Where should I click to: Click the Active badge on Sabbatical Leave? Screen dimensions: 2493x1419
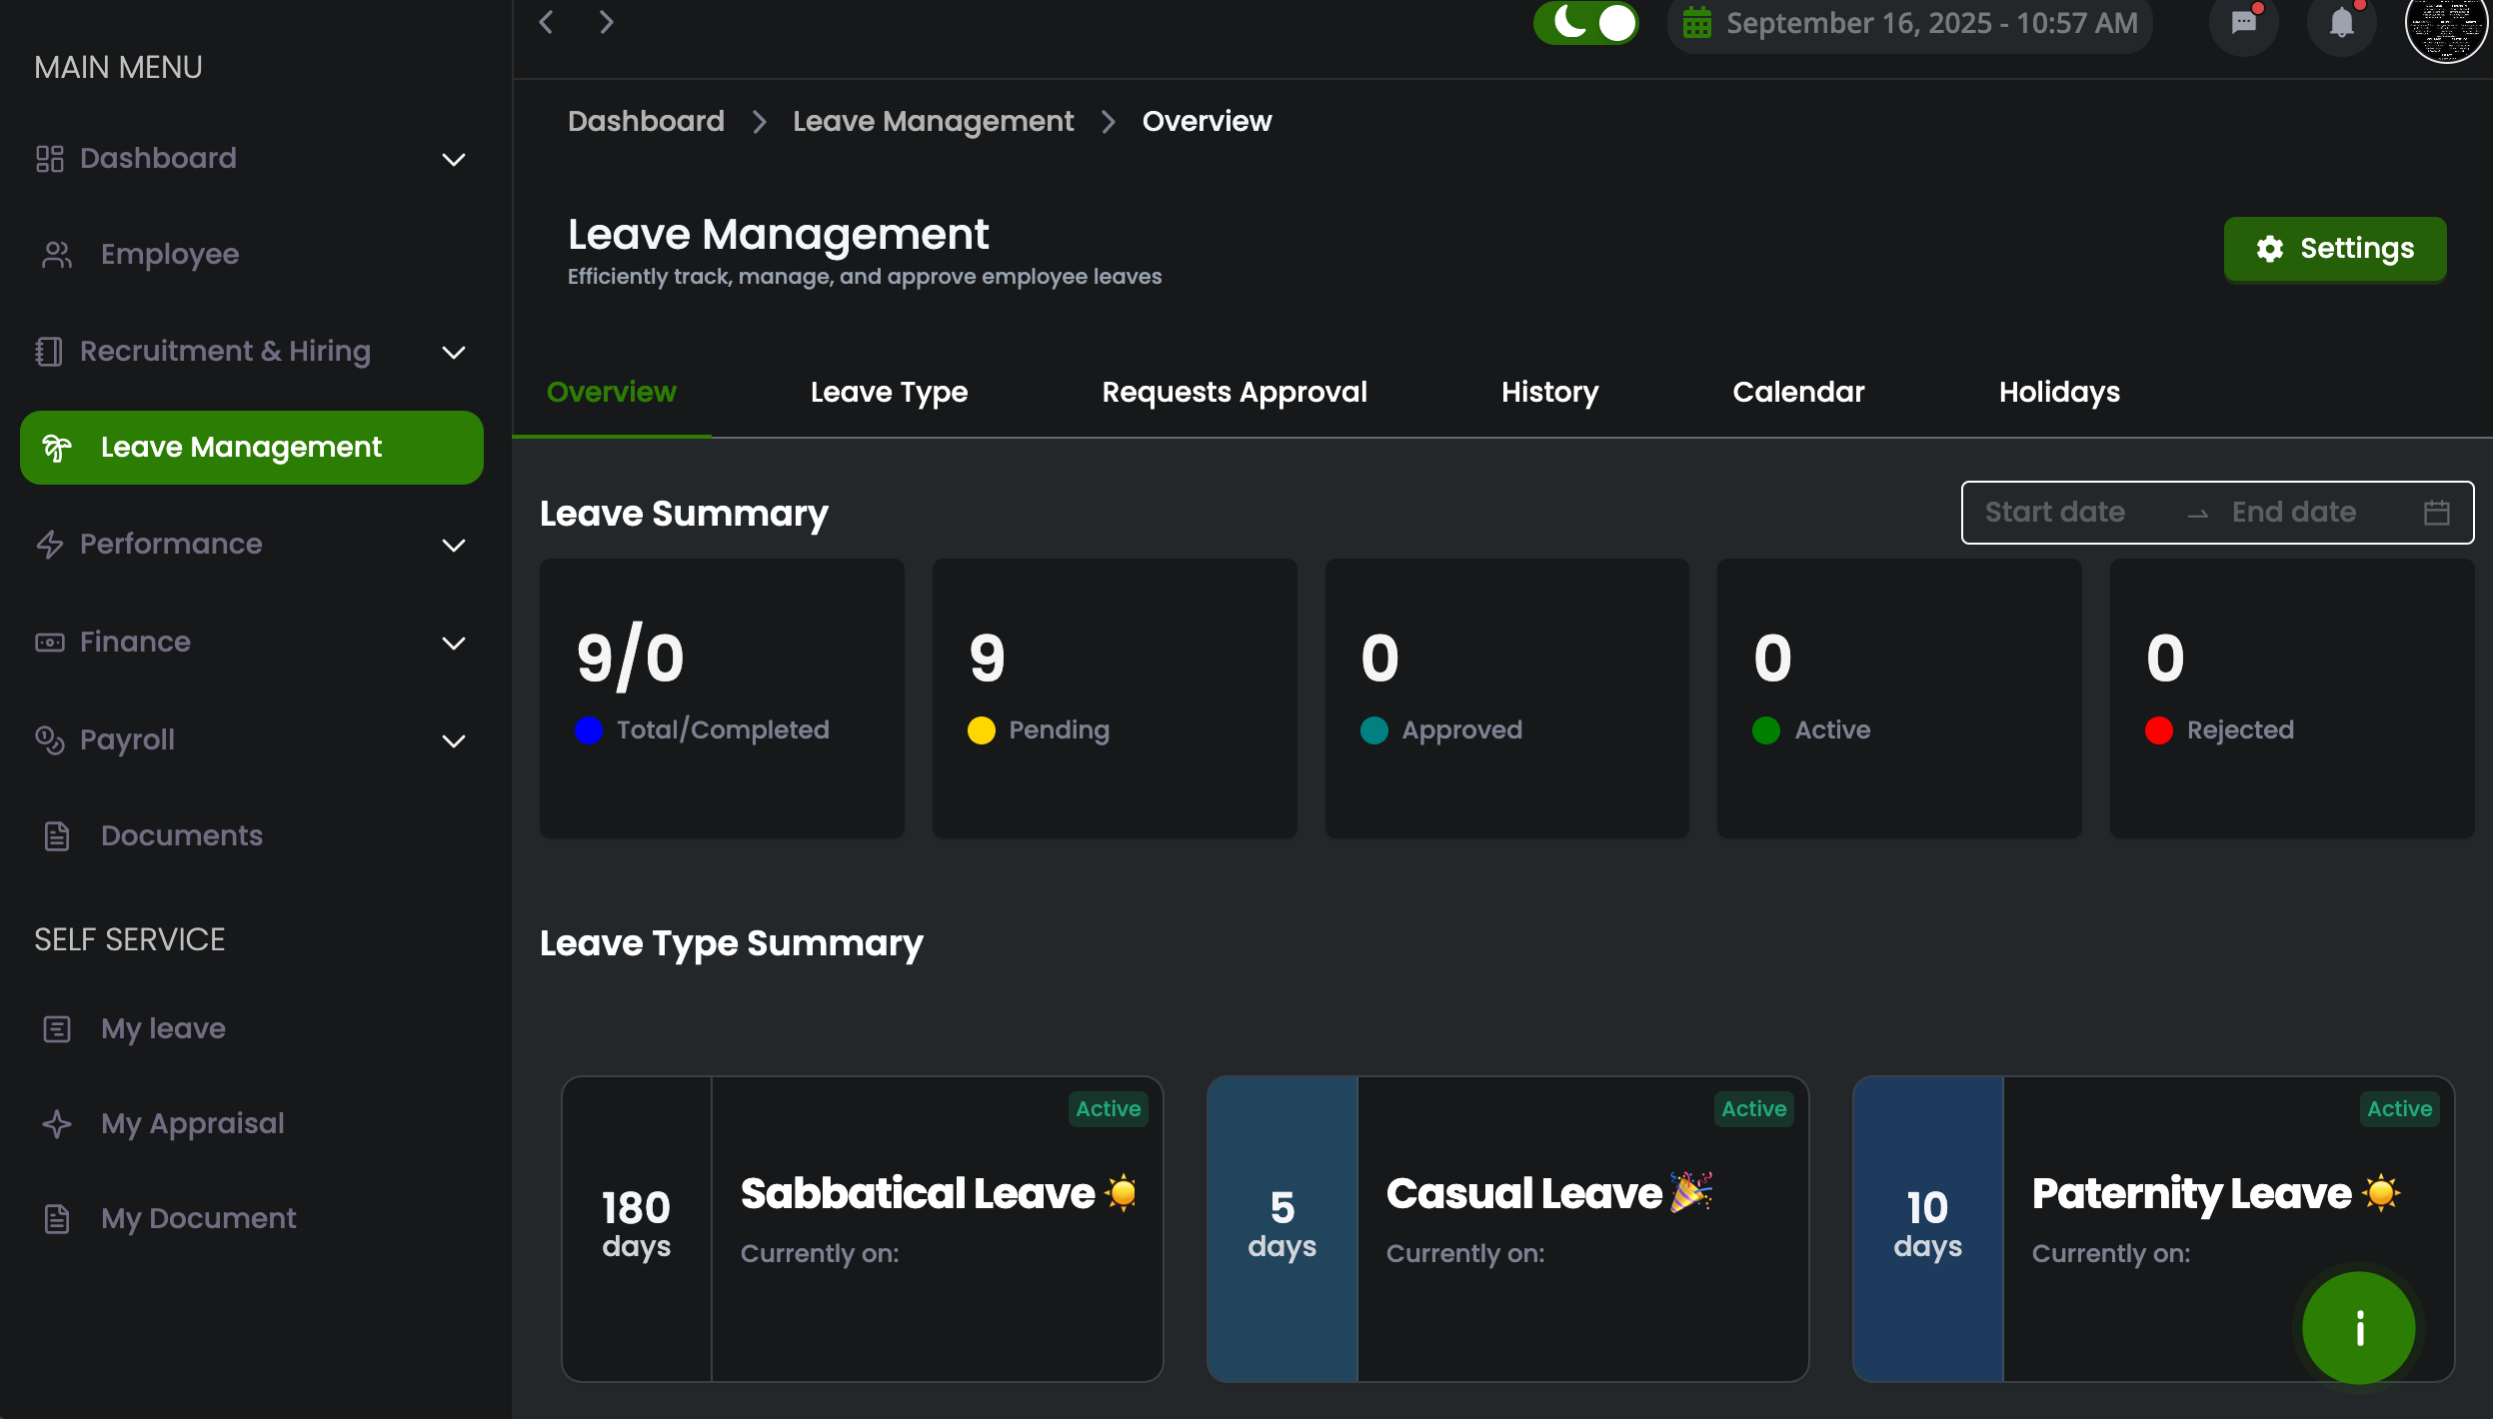click(1109, 1109)
